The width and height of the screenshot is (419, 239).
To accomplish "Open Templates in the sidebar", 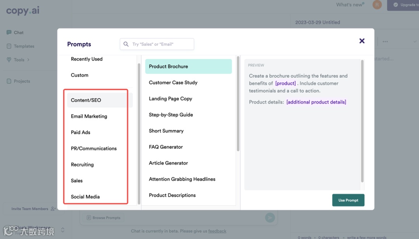I will click(x=20, y=46).
